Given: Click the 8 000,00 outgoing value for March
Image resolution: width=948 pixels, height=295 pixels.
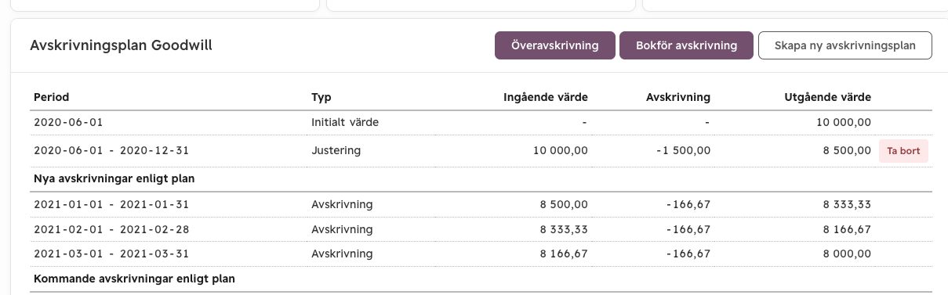Looking at the screenshot, I should pos(846,254).
